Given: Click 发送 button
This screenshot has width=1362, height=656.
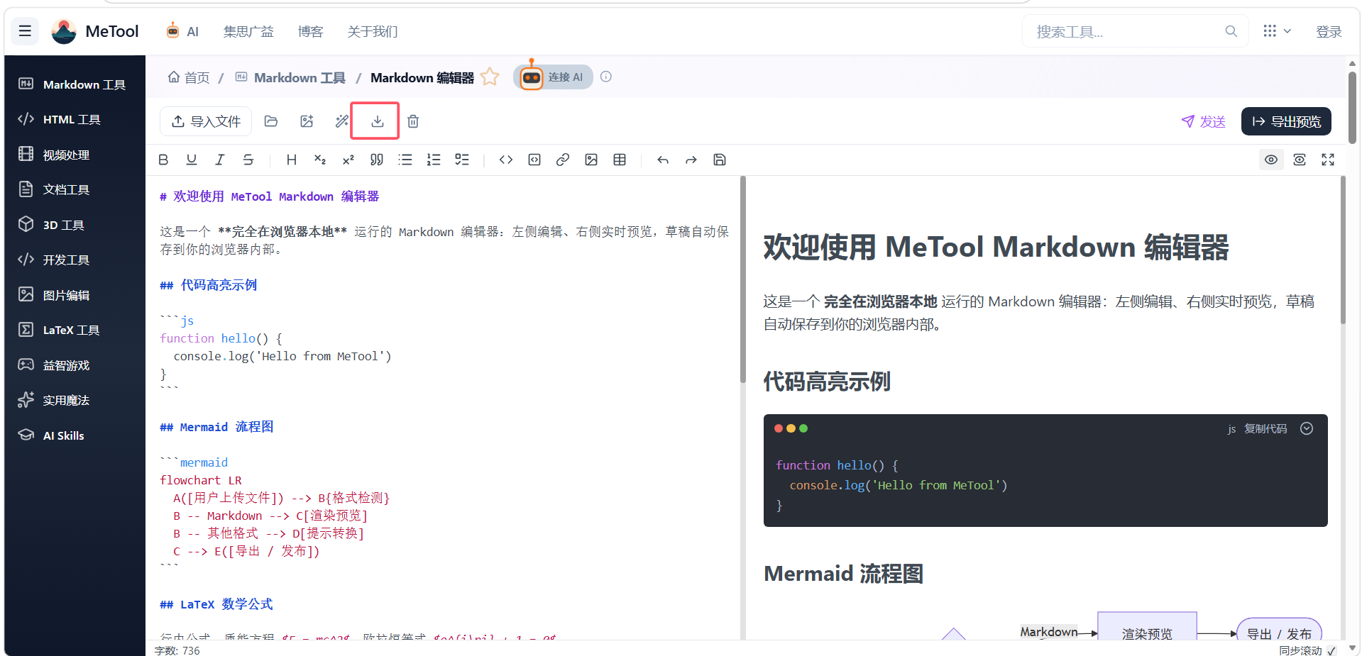Looking at the screenshot, I should click(1203, 121).
